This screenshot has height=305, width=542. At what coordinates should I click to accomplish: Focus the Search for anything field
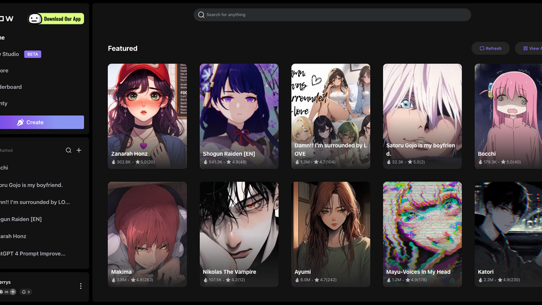pyautogui.click(x=332, y=15)
